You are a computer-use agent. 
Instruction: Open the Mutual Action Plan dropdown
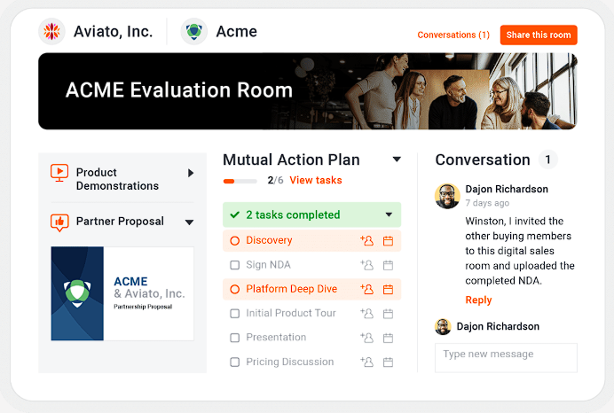pyautogui.click(x=397, y=160)
